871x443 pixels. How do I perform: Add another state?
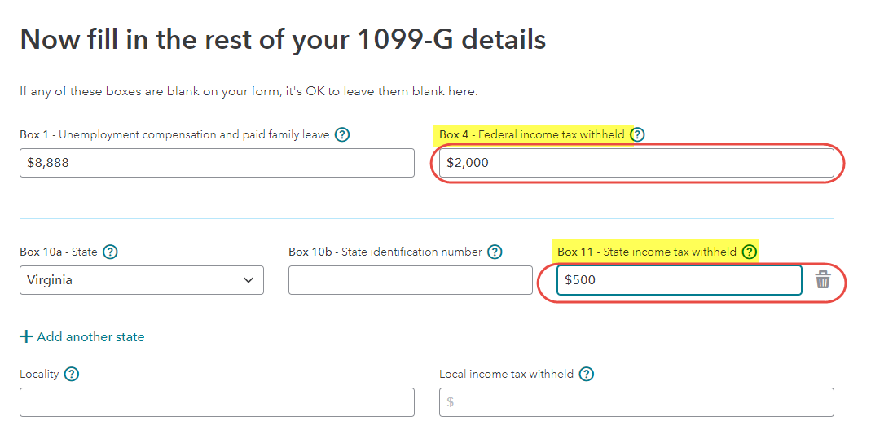tap(82, 337)
